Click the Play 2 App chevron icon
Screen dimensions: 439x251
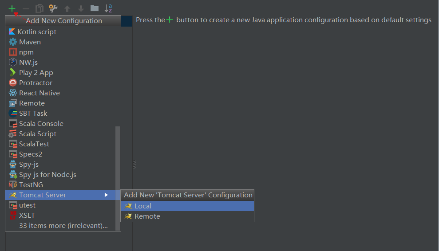[12, 72]
